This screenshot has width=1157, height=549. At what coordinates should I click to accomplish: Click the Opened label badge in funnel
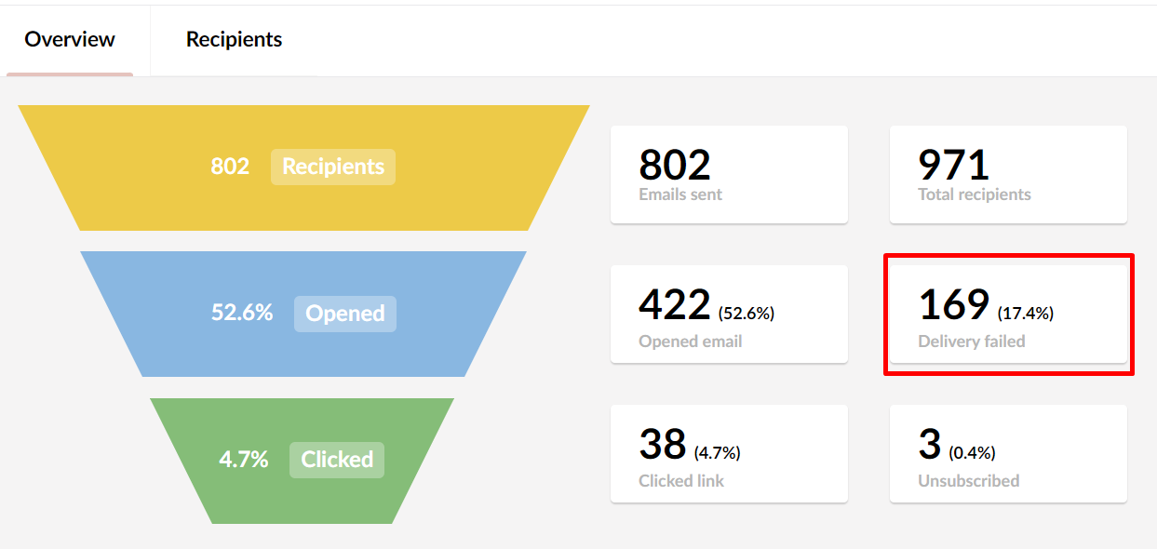(x=345, y=314)
